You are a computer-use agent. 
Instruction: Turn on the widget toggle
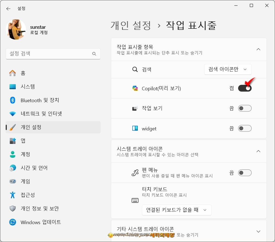(245, 128)
